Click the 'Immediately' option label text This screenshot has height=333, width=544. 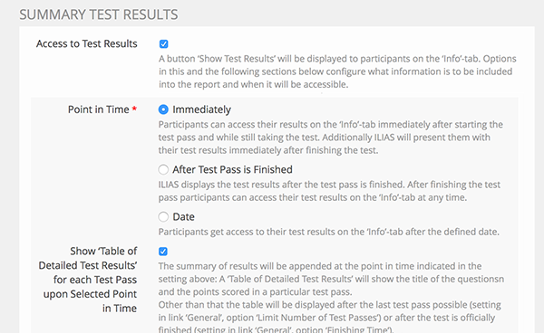pyautogui.click(x=201, y=109)
